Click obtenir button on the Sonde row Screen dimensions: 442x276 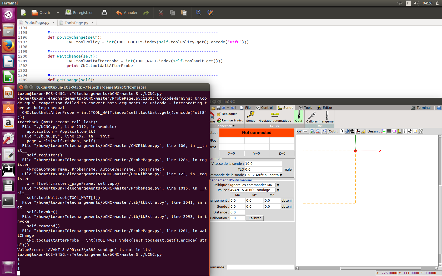pyautogui.click(x=287, y=207)
